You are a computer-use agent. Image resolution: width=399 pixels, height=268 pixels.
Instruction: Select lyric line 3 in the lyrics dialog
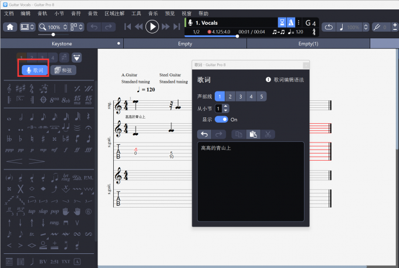coord(241,96)
